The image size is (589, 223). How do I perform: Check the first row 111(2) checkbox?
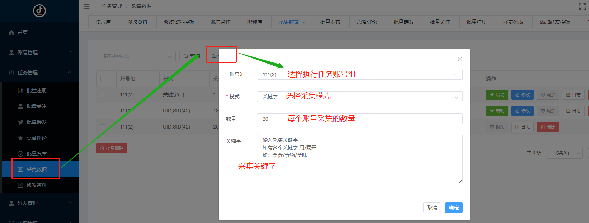(103, 94)
